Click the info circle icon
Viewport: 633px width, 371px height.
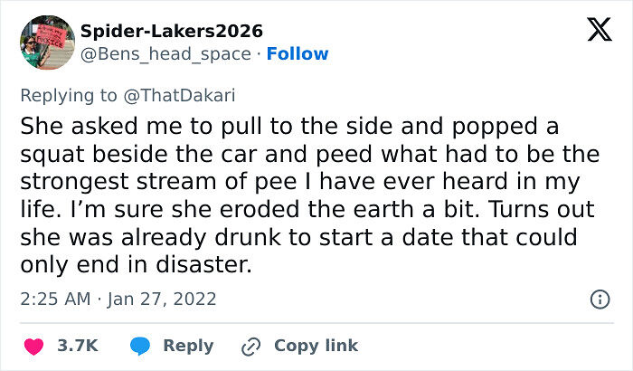[x=599, y=299]
